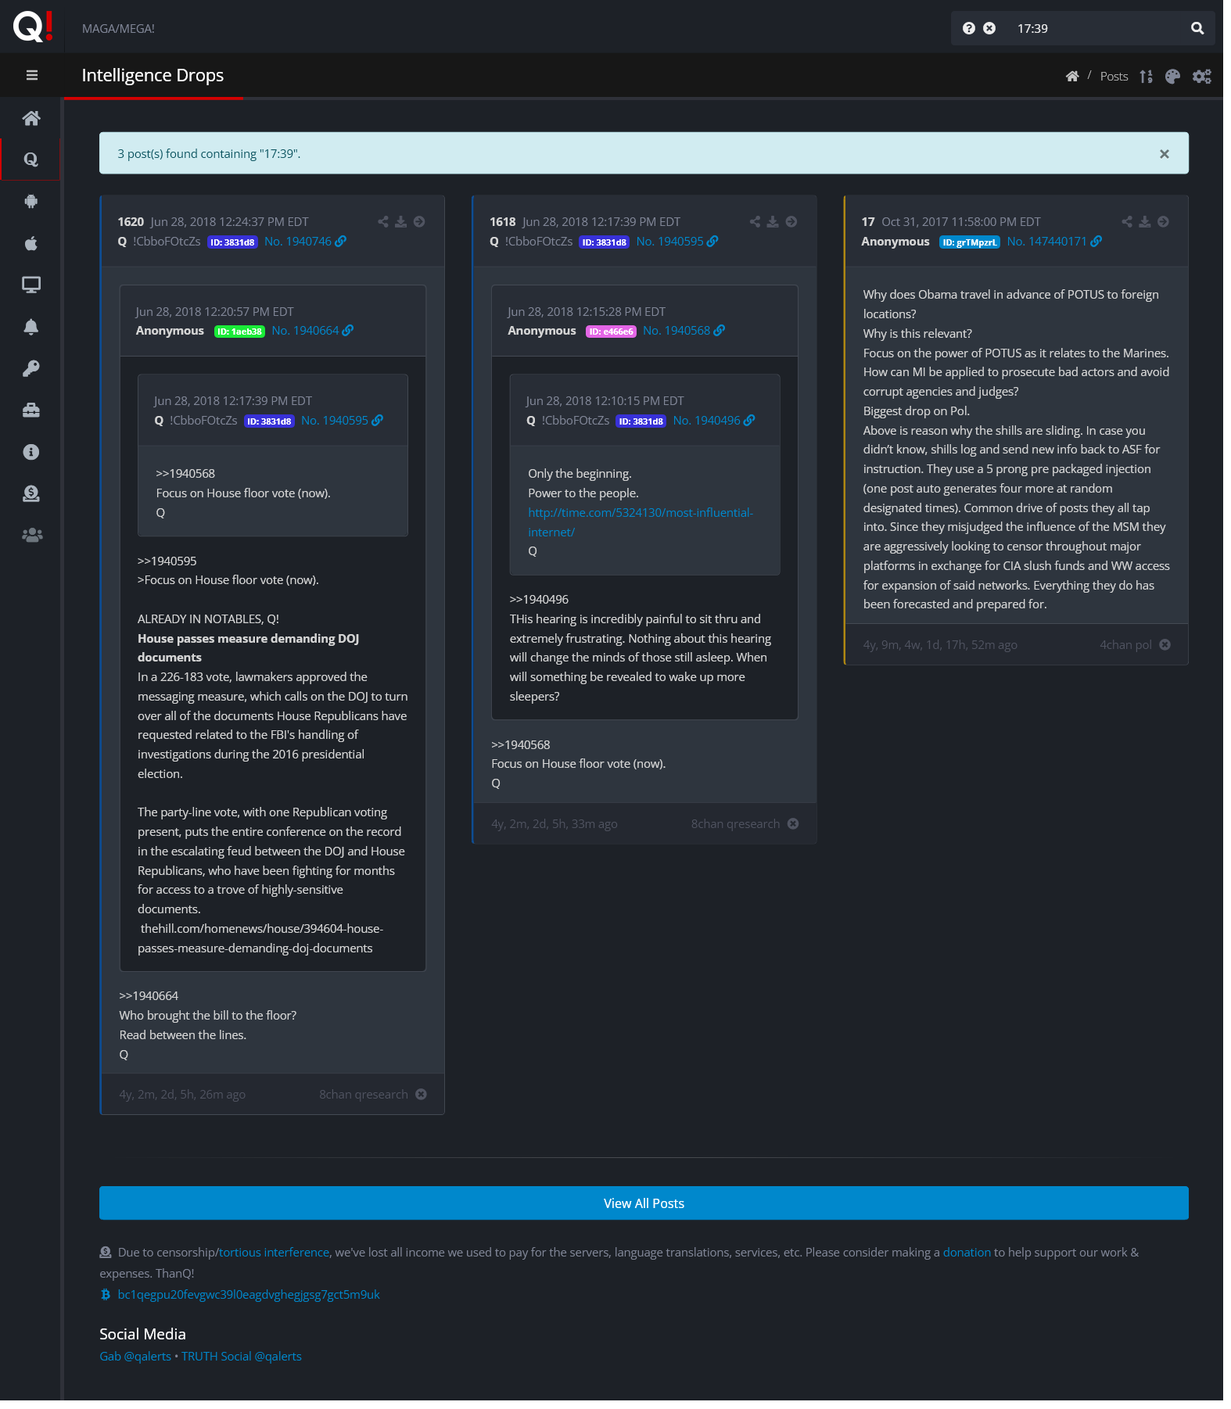
Task: Go to post 1620 arrow icon
Action: (419, 222)
